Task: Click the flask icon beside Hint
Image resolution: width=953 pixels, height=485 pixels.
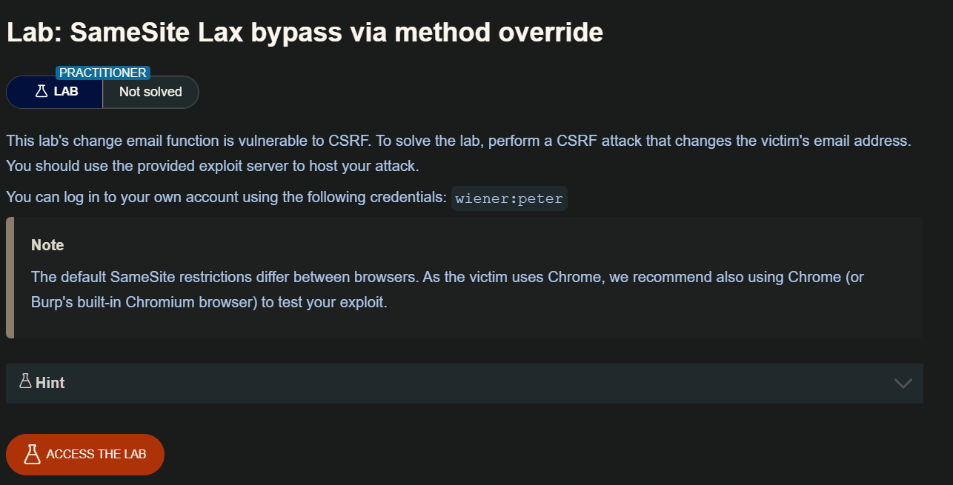Action: 25,381
